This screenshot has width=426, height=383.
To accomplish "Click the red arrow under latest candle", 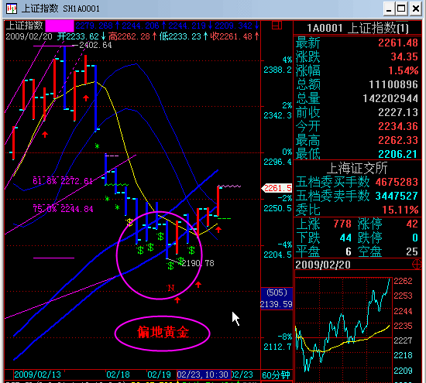I will coord(218,230).
